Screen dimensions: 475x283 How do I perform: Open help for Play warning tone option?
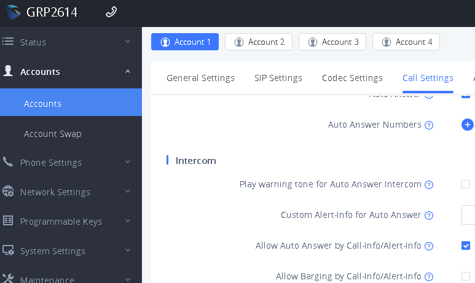coord(429,185)
